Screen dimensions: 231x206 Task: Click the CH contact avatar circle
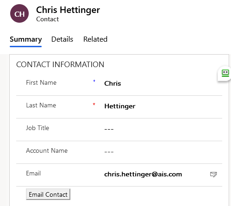19,13
